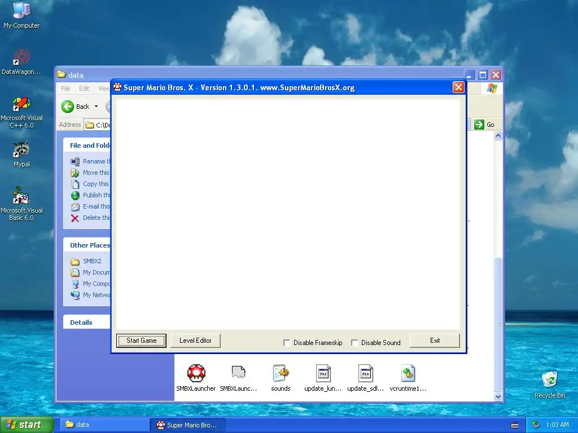Tick the Disable Sound checkbox

pyautogui.click(x=354, y=343)
